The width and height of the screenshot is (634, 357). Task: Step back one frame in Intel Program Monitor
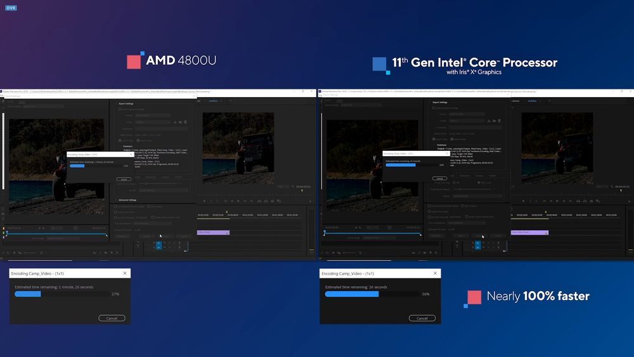[x=551, y=201]
